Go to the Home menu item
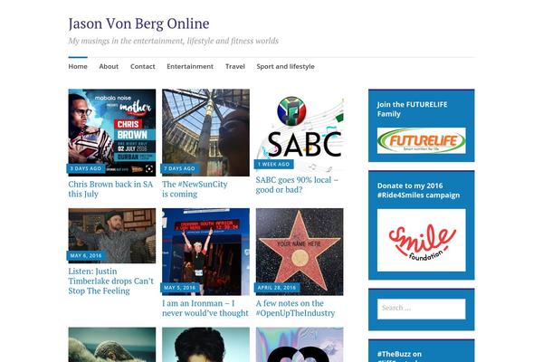The height and width of the screenshot is (362, 543). (x=78, y=66)
